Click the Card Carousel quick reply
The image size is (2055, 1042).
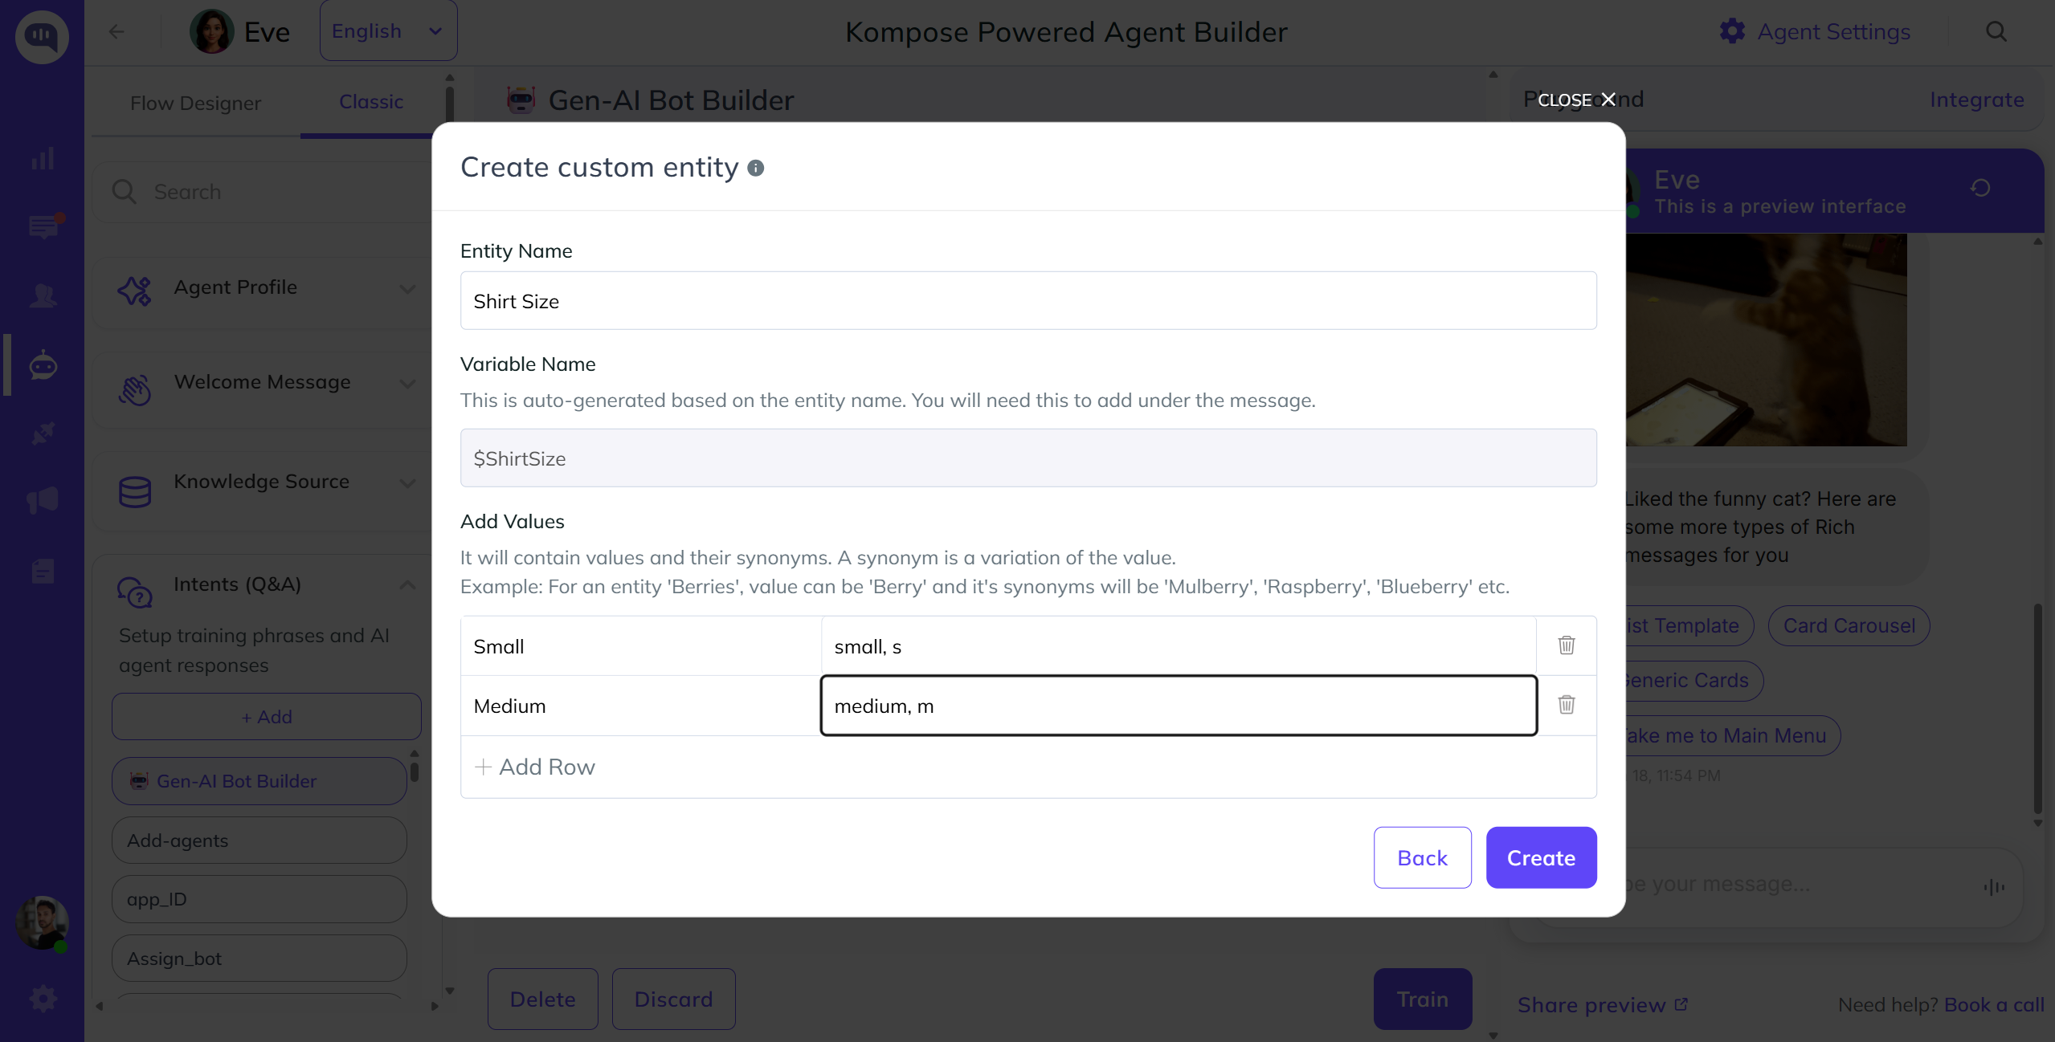click(1849, 625)
